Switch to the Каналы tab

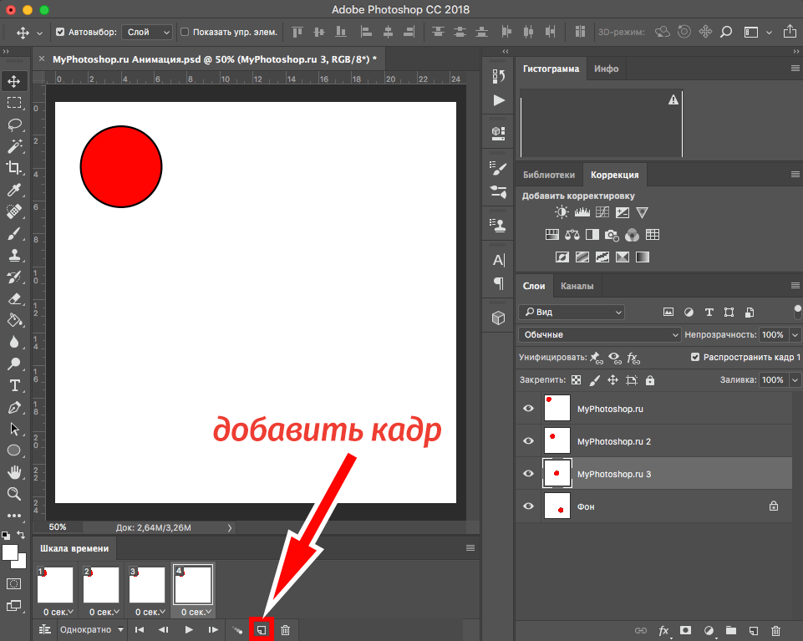point(577,285)
